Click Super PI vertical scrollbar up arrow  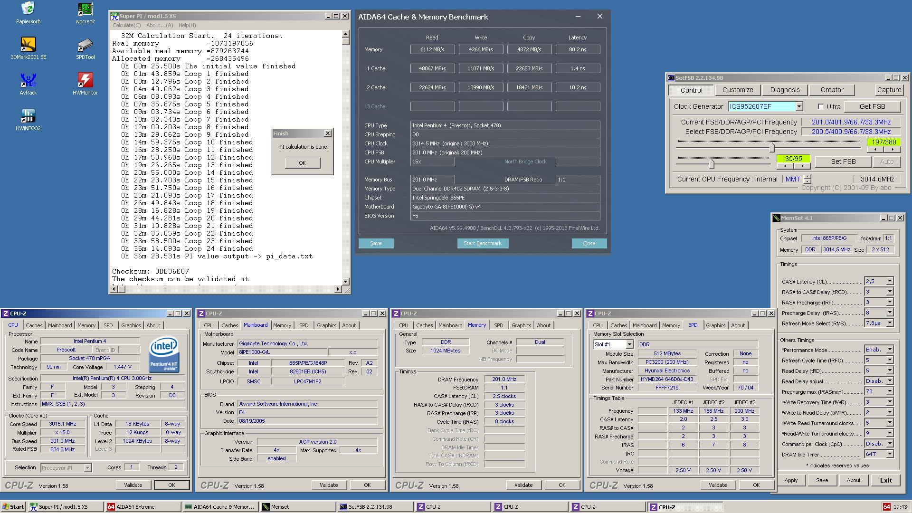click(x=345, y=34)
